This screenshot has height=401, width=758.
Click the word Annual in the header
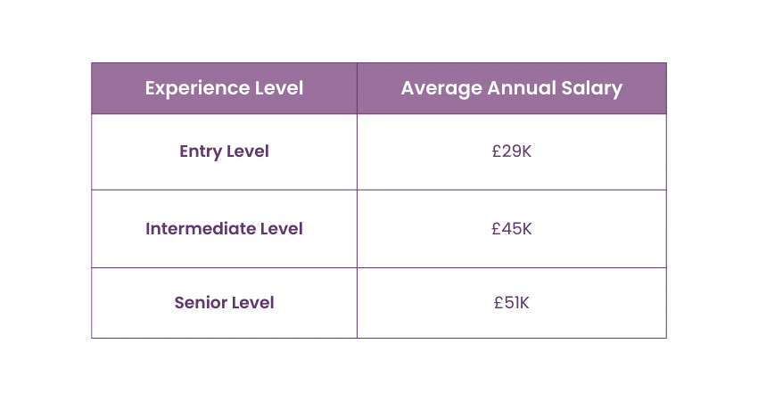pos(515,88)
